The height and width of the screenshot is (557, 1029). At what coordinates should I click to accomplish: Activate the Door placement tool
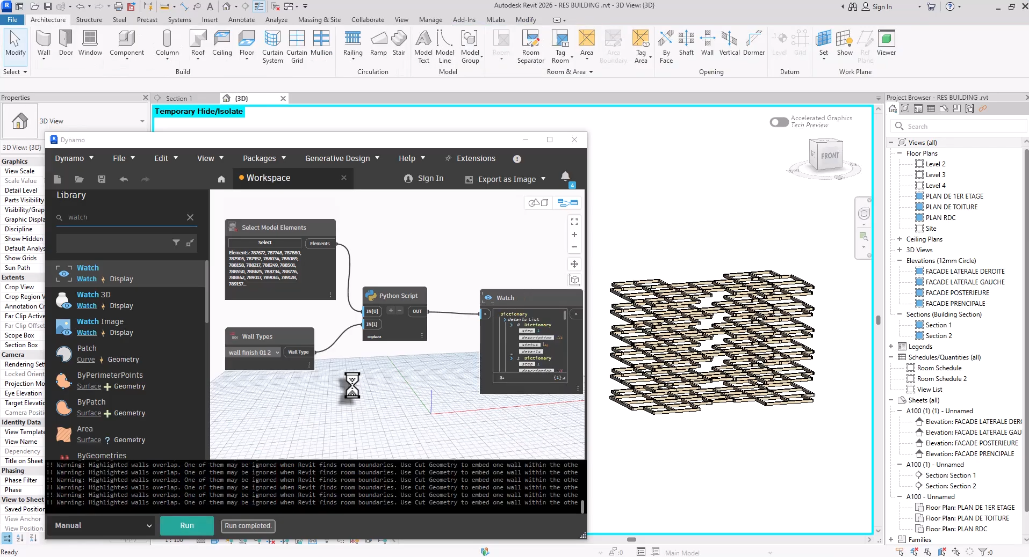[x=66, y=43]
